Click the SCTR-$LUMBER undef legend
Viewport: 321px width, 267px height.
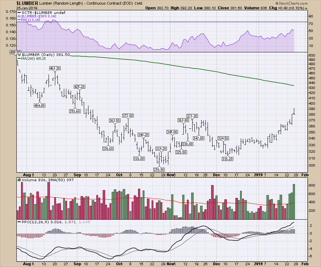(x=42, y=13)
